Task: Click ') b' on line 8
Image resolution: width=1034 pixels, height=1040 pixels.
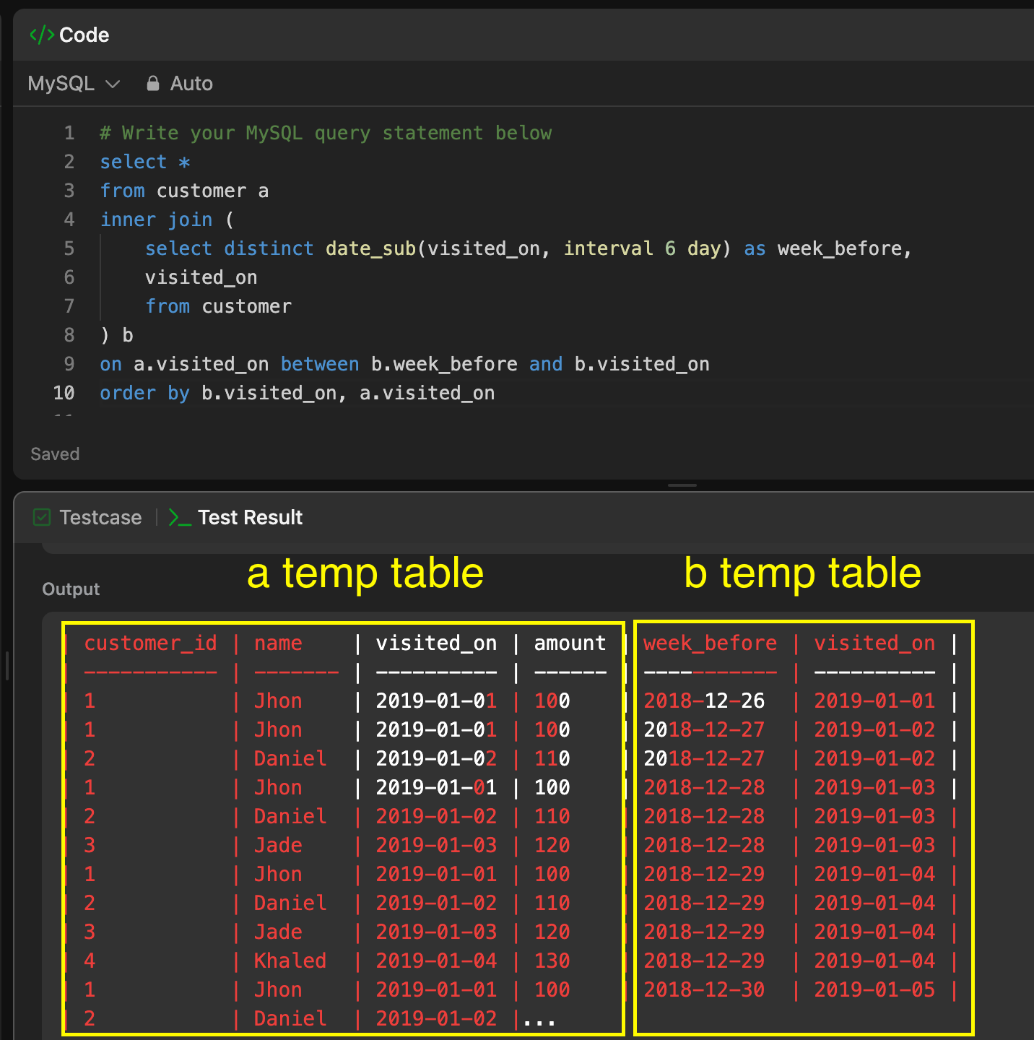Action: (116, 335)
